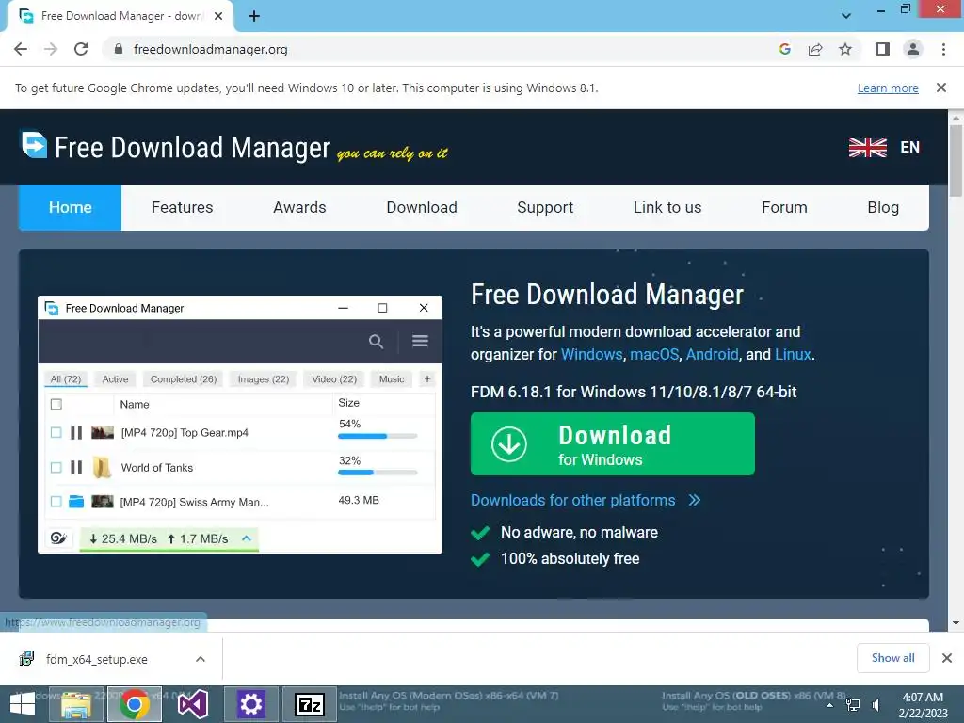The height and width of the screenshot is (723, 964).
Task: Open the settings gear app in taskbar
Action: click(250, 704)
